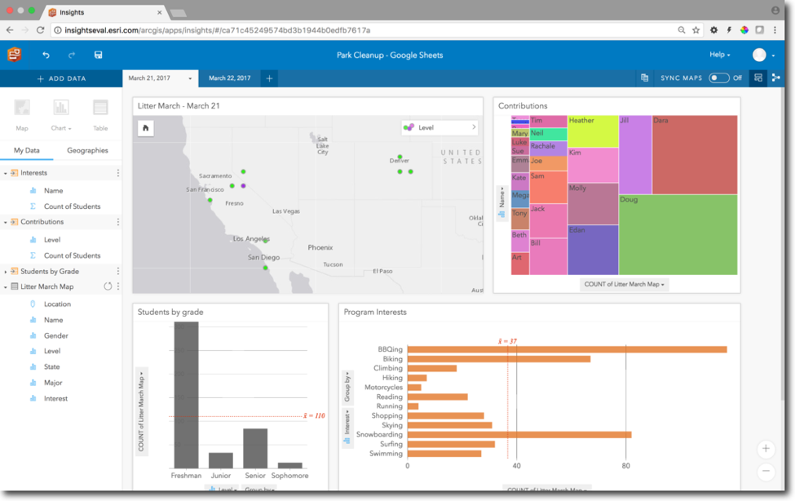
Task: Switch to the March 22, 2017 page
Action: point(230,78)
